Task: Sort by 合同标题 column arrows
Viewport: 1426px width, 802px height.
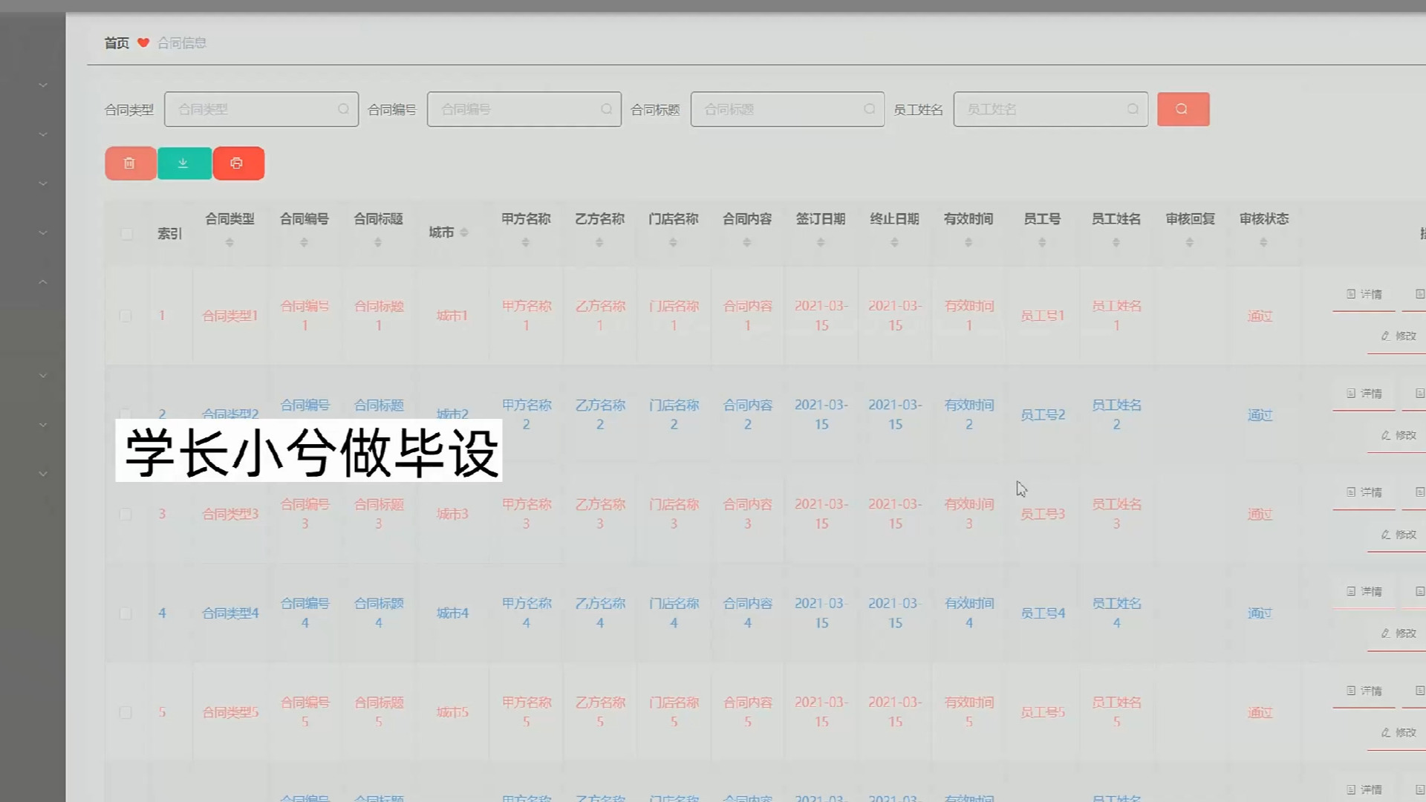Action: 377,242
